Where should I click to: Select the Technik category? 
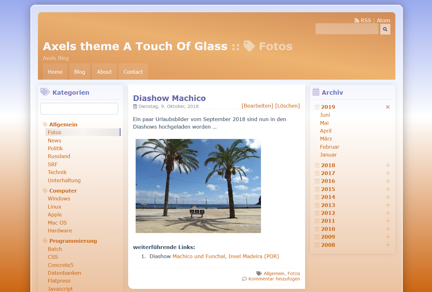(x=57, y=172)
